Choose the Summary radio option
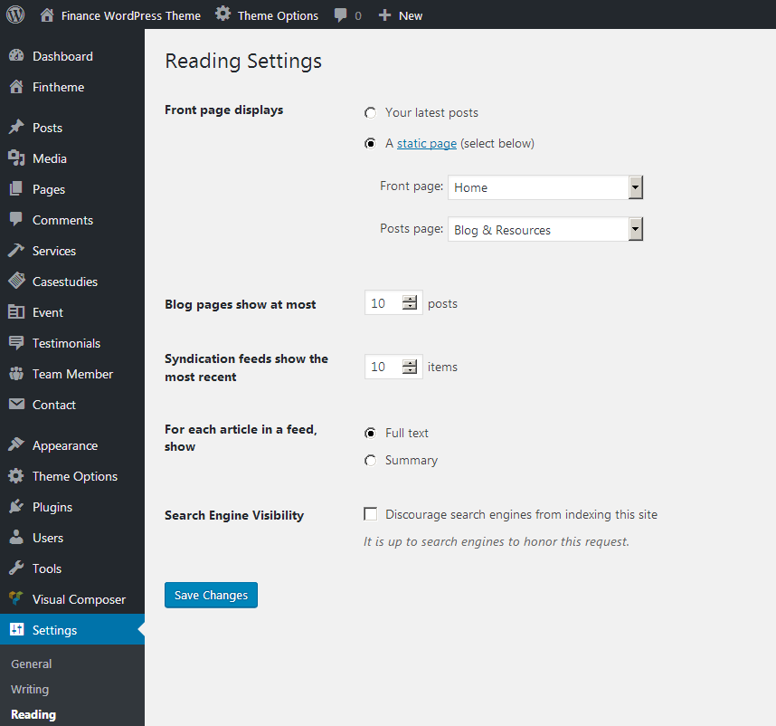Image resolution: width=776 pixels, height=726 pixels. [370, 461]
